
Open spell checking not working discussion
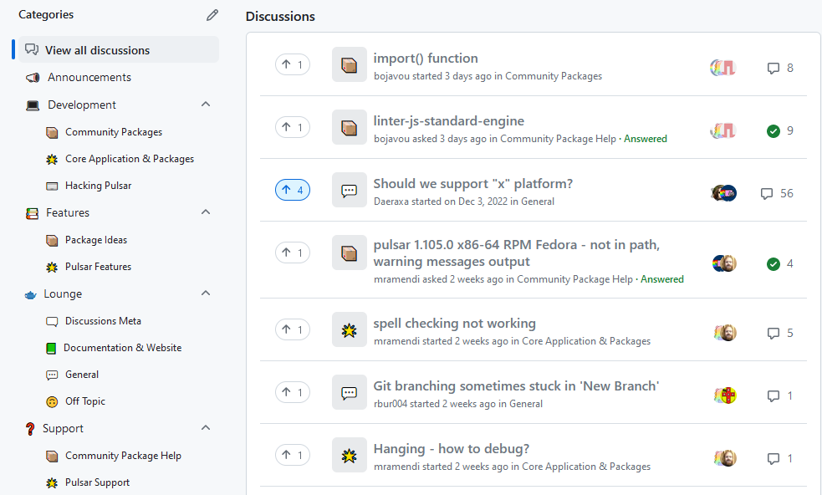455,324
